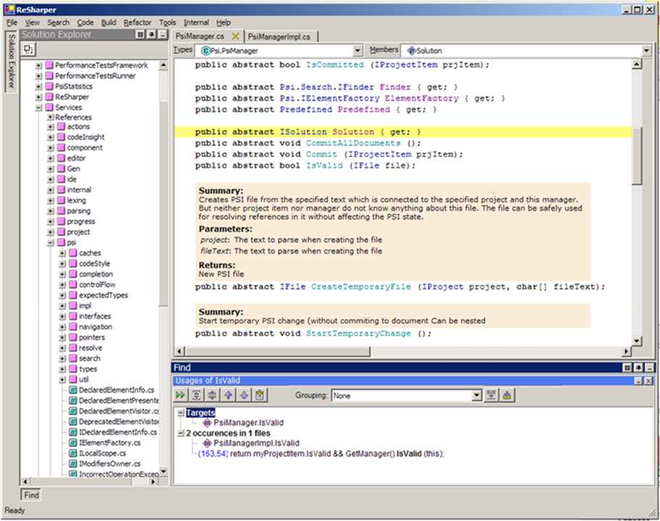
Task: Run the search again in Find results
Action: pos(180,394)
